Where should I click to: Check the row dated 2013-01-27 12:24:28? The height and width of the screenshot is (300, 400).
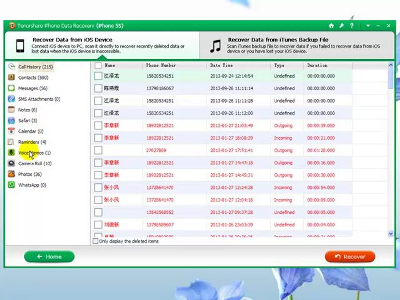pyautogui.click(x=98, y=187)
